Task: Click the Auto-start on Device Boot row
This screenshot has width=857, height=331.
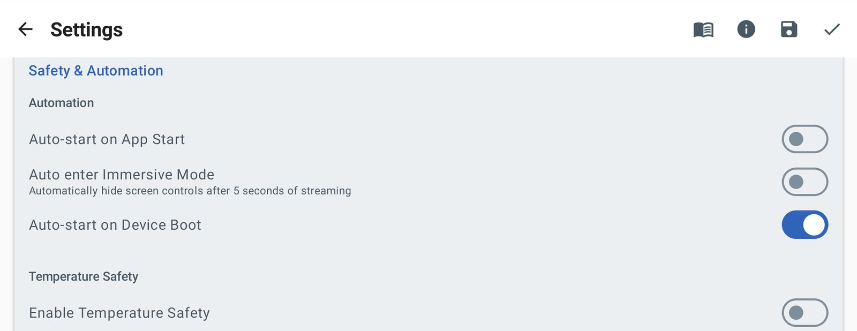Action: click(x=428, y=225)
